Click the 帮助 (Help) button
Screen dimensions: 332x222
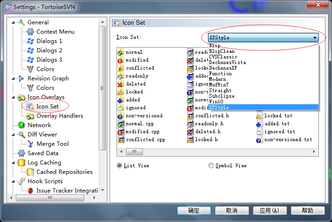click(x=308, y=210)
